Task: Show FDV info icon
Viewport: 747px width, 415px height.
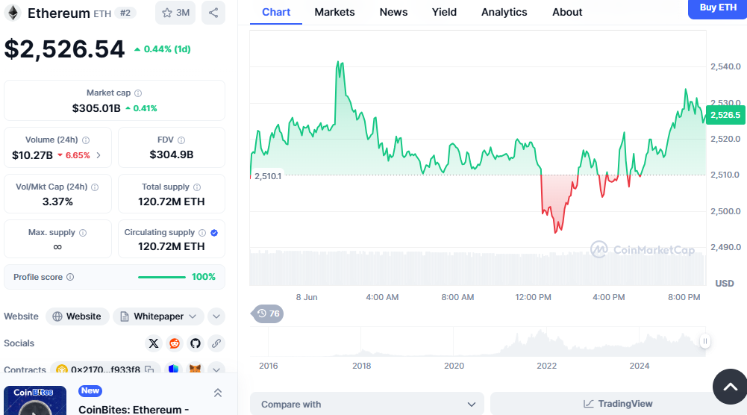Action: pos(181,140)
